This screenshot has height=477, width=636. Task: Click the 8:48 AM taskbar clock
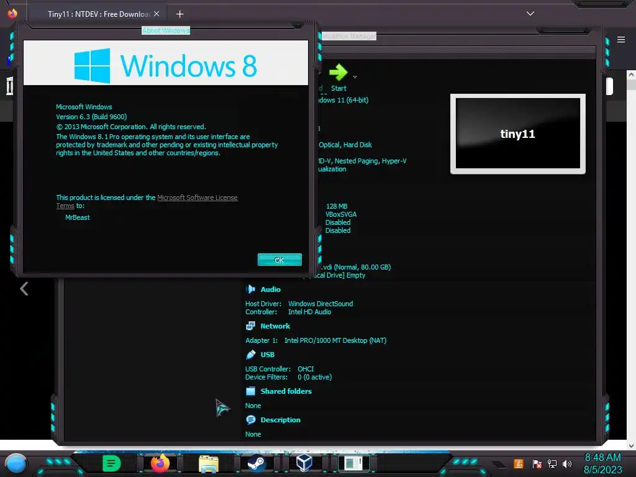(x=602, y=463)
